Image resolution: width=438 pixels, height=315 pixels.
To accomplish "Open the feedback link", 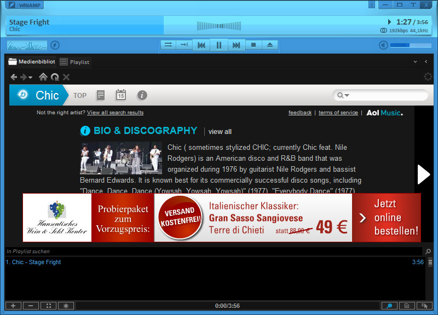I will click(299, 113).
